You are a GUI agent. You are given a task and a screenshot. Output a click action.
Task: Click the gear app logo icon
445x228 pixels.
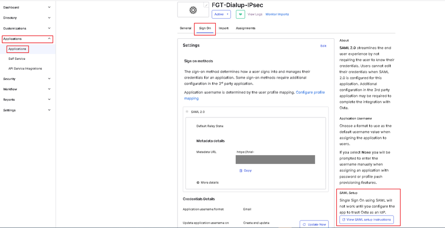tap(193, 10)
